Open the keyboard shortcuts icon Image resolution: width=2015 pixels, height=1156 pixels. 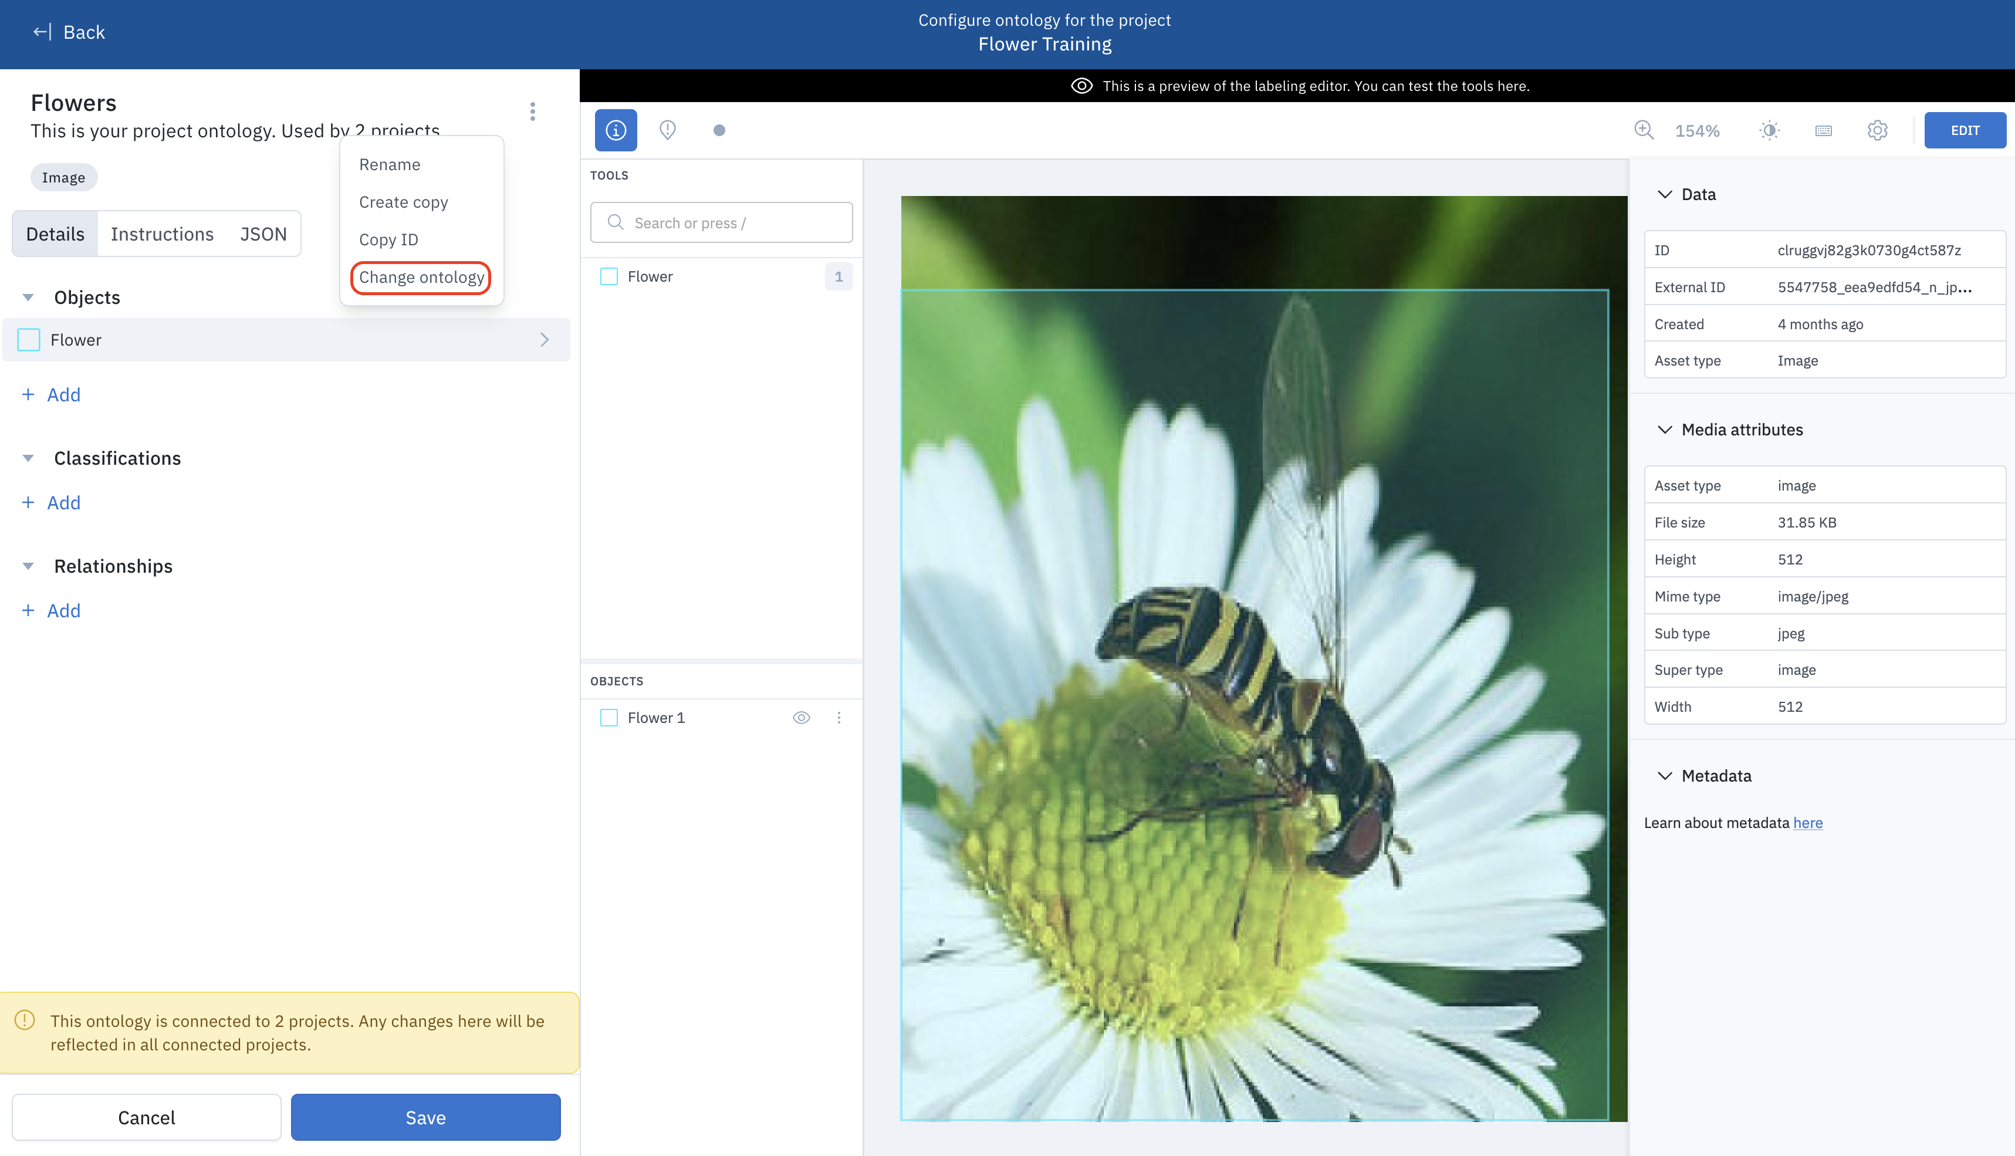click(x=1823, y=130)
